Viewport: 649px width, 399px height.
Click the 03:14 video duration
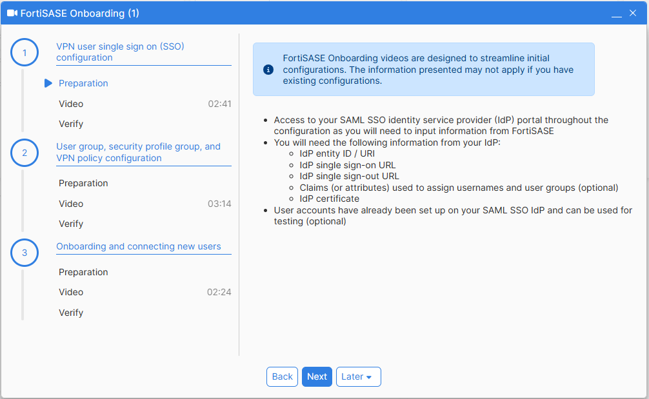(x=219, y=204)
